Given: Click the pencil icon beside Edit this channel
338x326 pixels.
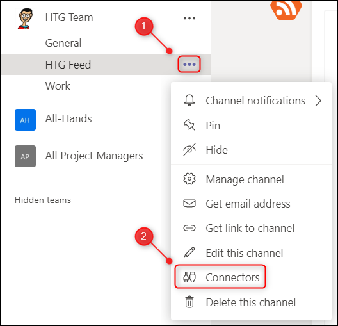Looking at the screenshot, I should pyautogui.click(x=189, y=253).
